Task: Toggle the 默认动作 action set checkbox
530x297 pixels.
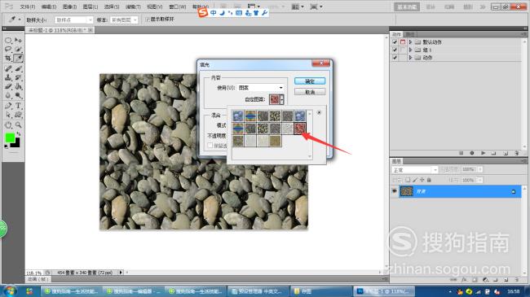Action: [395, 42]
